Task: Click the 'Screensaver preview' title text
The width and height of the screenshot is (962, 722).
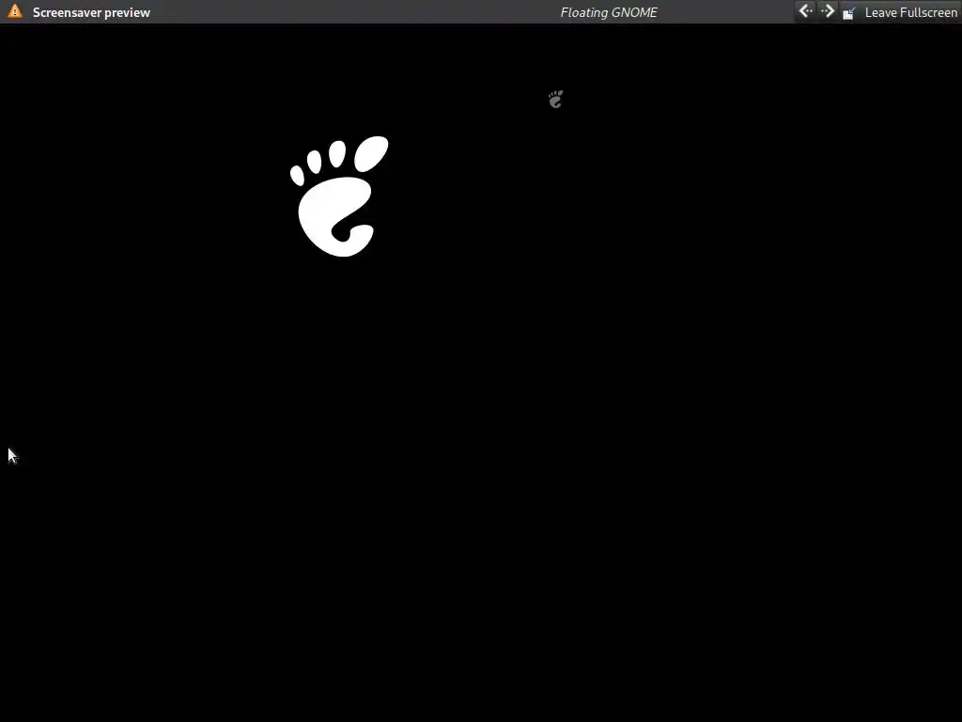Action: point(91,12)
